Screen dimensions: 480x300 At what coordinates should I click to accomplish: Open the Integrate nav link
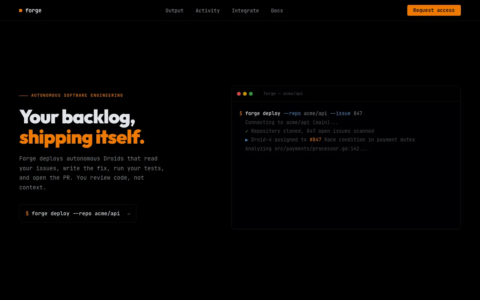[245, 10]
